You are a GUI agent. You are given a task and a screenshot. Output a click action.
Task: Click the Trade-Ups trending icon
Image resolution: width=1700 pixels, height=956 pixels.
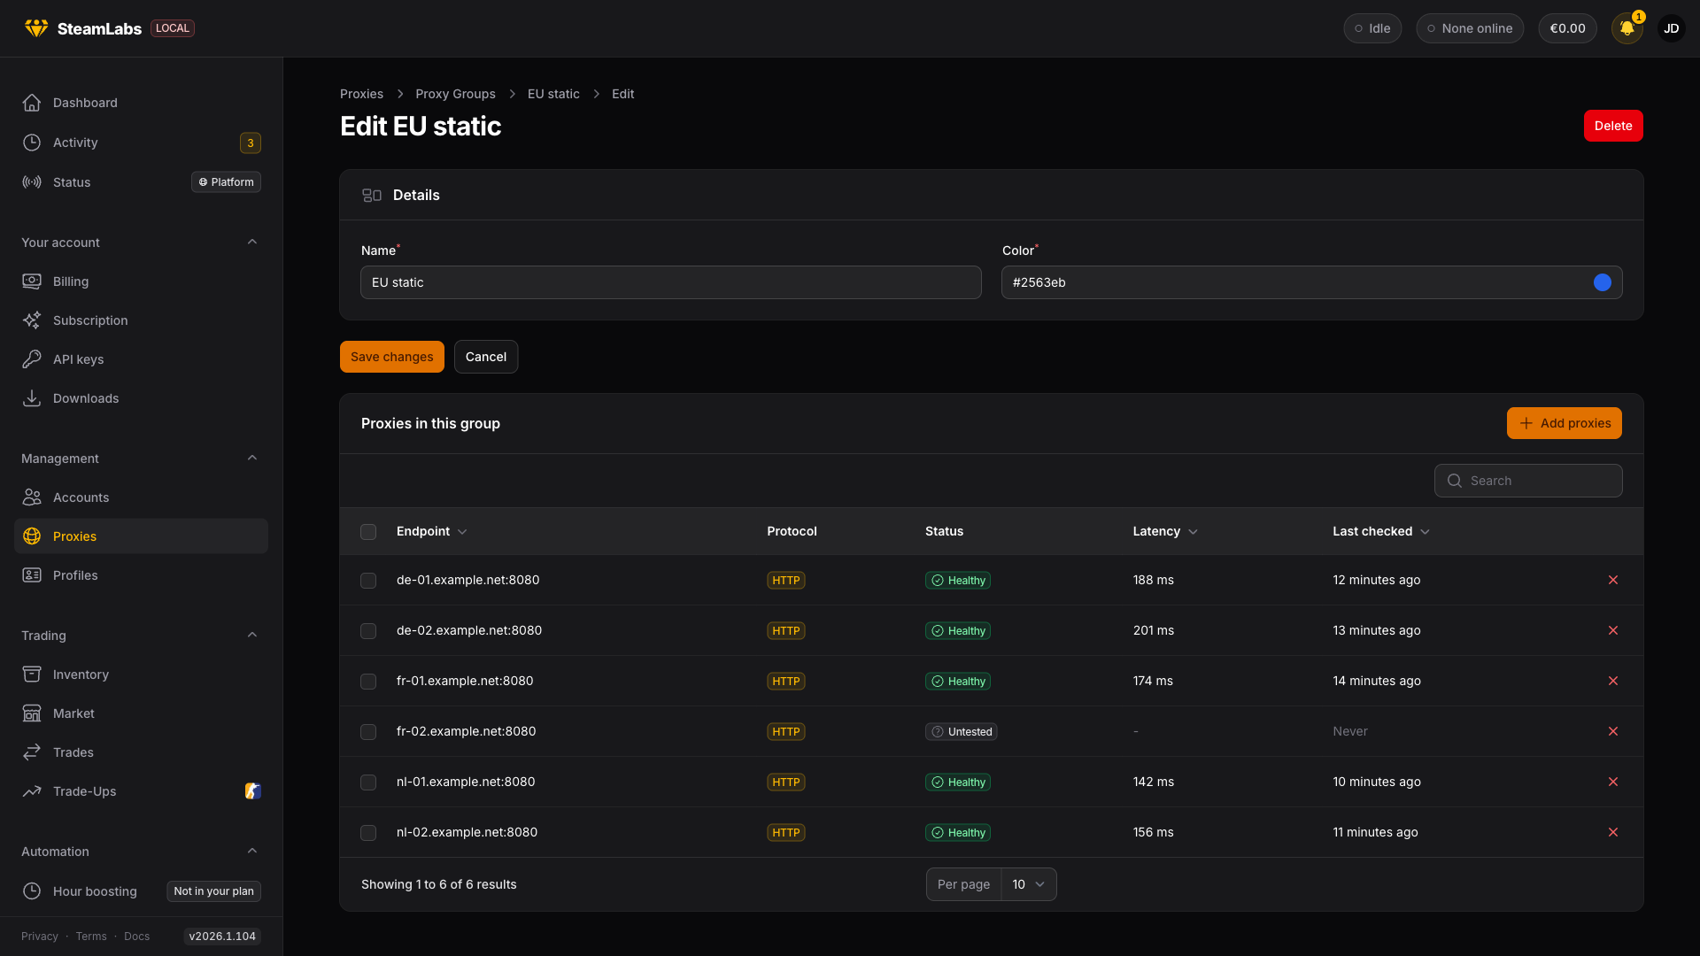pos(32,791)
